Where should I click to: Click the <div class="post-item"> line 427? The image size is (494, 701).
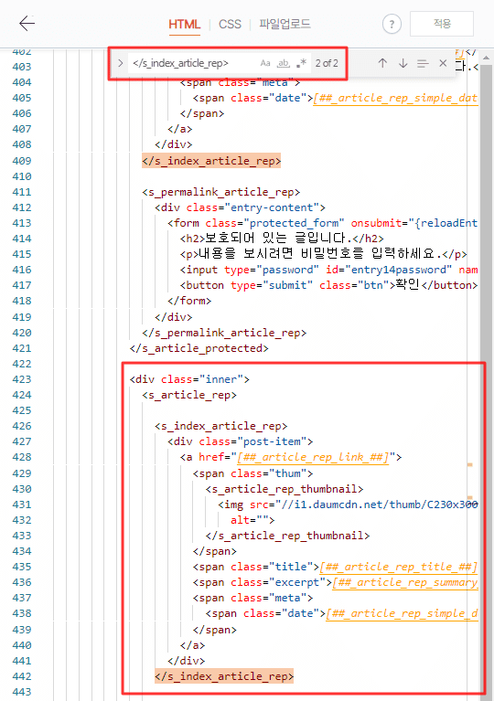(241, 441)
